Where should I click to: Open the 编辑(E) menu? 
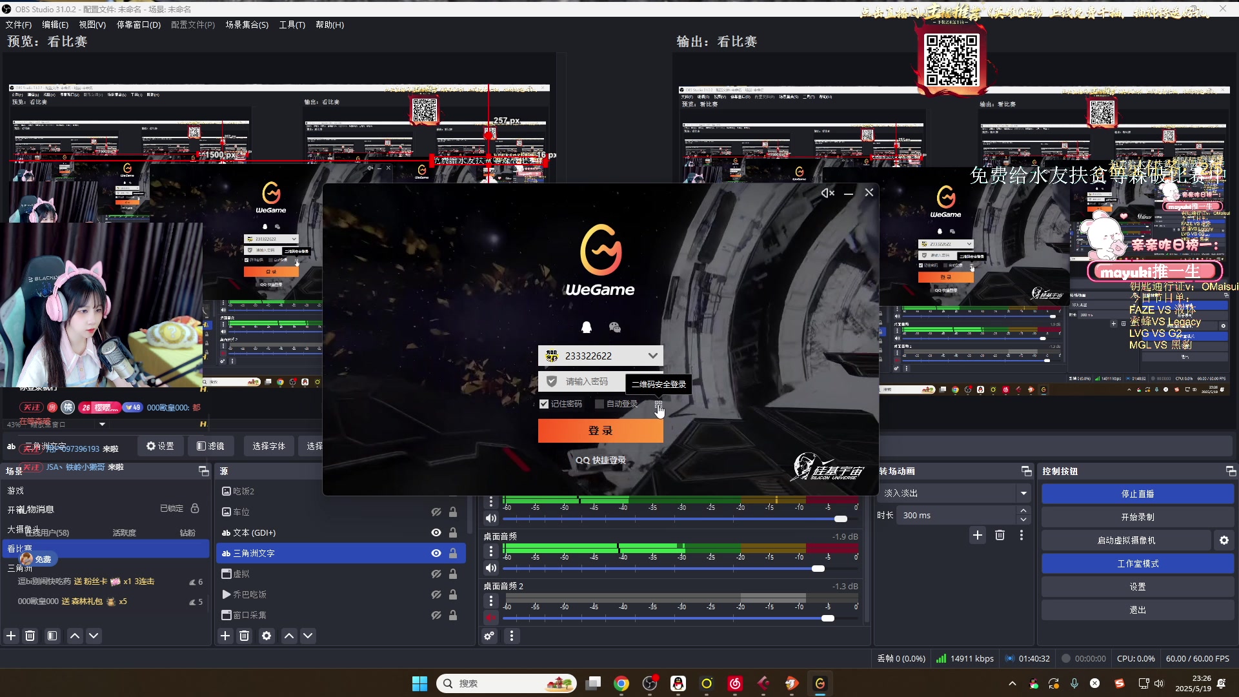point(55,25)
